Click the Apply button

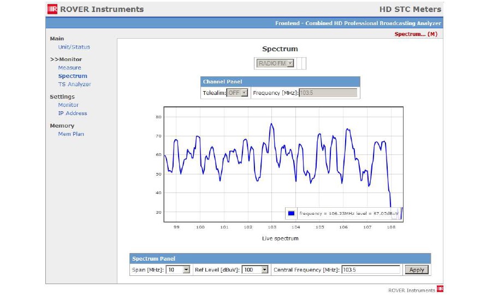coord(417,269)
